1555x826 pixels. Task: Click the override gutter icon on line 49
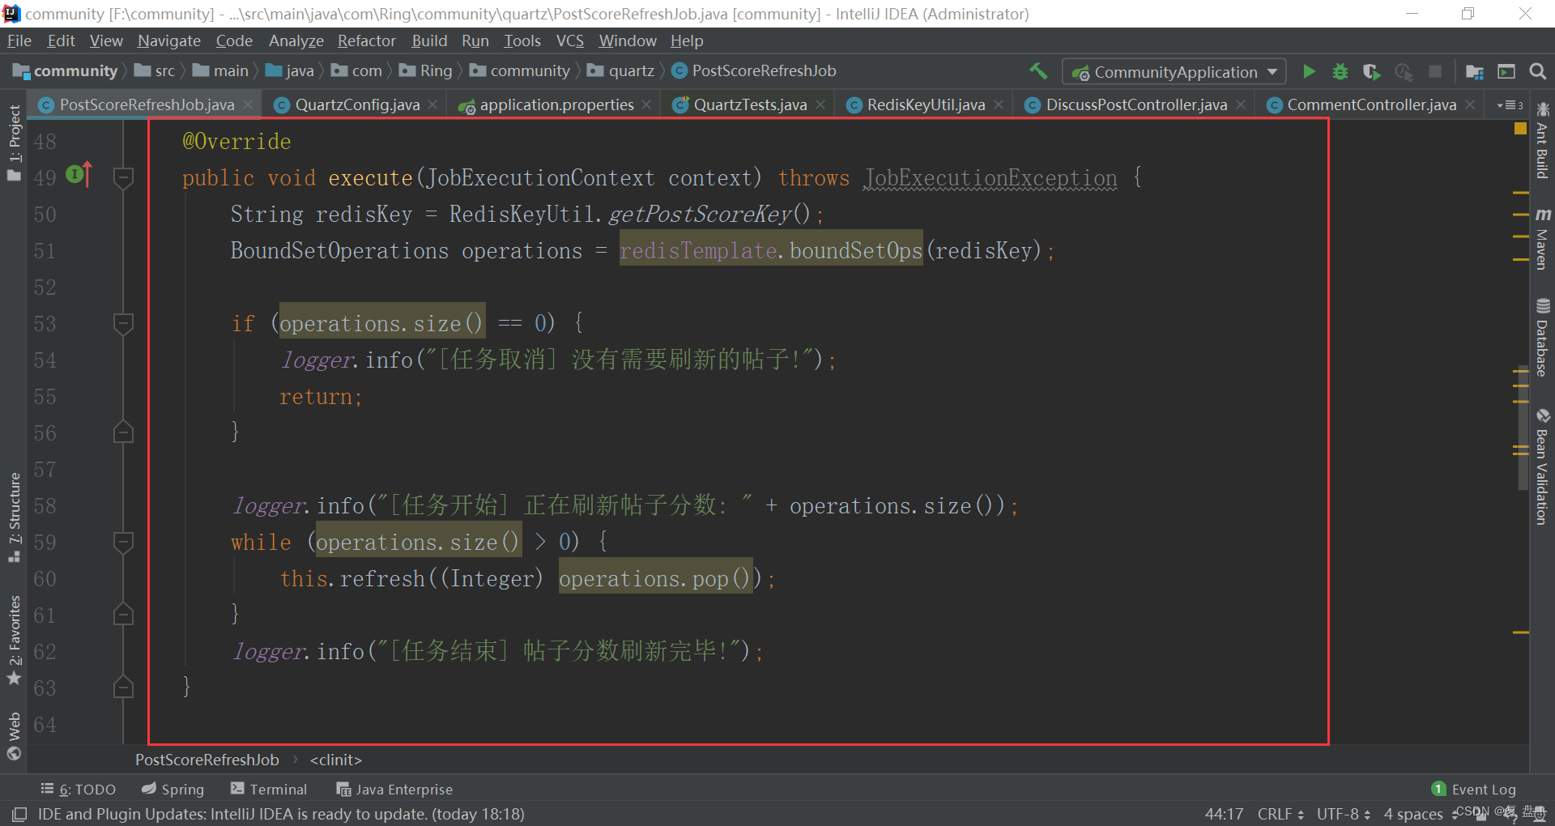point(79,173)
